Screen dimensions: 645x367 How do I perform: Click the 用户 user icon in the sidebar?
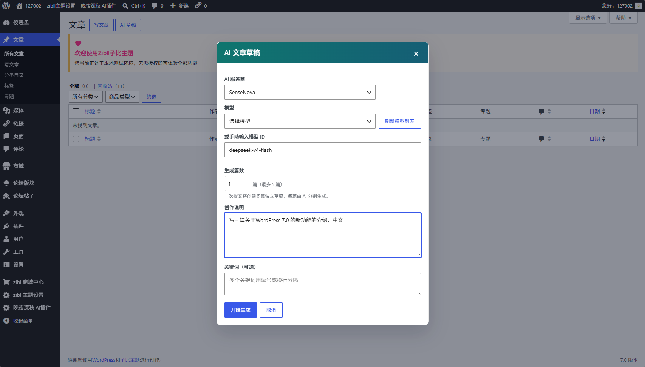click(x=6, y=239)
